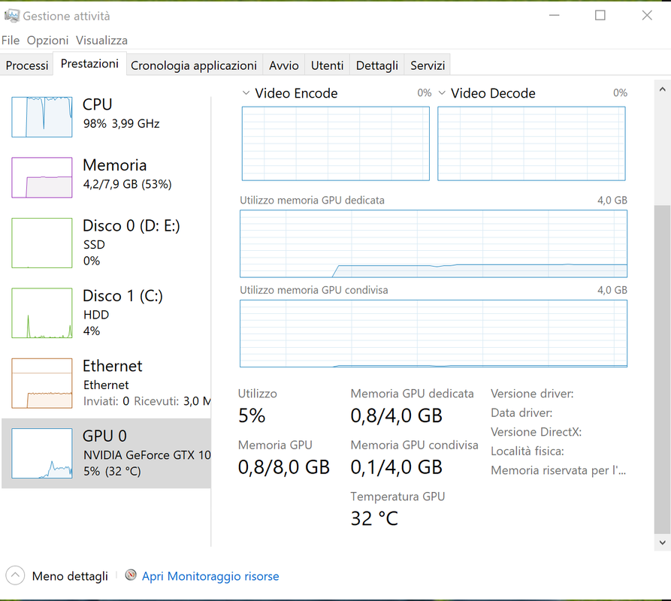The height and width of the screenshot is (601, 671).
Task: Select Disco 0 (D: E:) SSD thumbnail
Action: pos(42,243)
